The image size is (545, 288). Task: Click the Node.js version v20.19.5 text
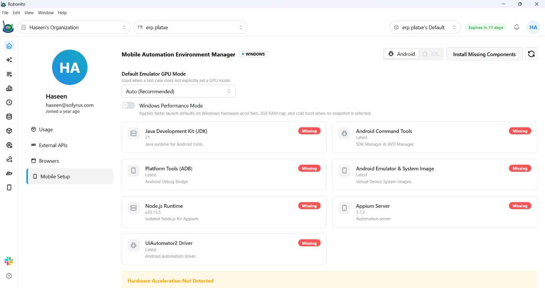(x=153, y=212)
